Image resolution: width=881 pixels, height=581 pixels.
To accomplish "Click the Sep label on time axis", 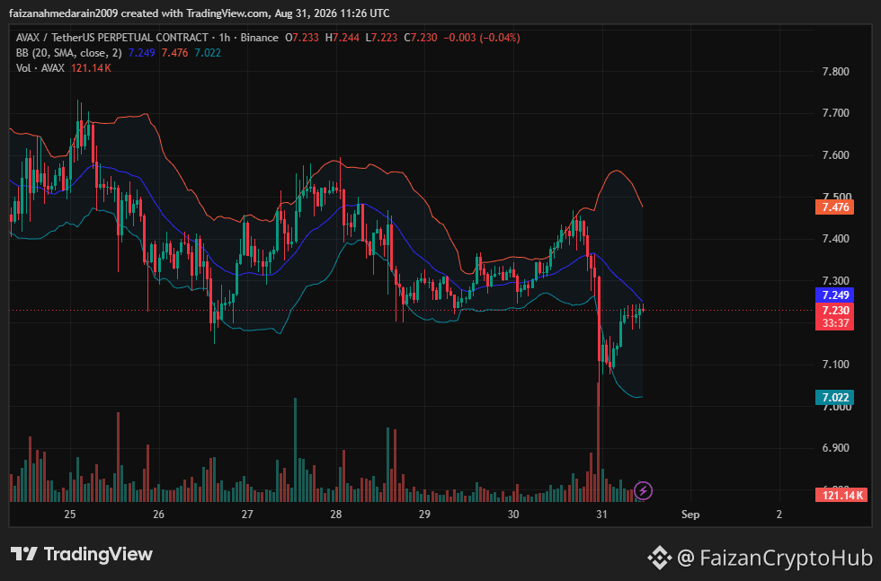I will [690, 515].
